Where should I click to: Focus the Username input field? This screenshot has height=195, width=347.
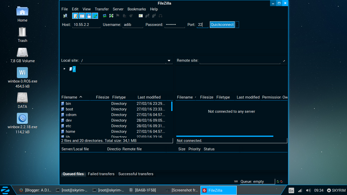[133, 25]
